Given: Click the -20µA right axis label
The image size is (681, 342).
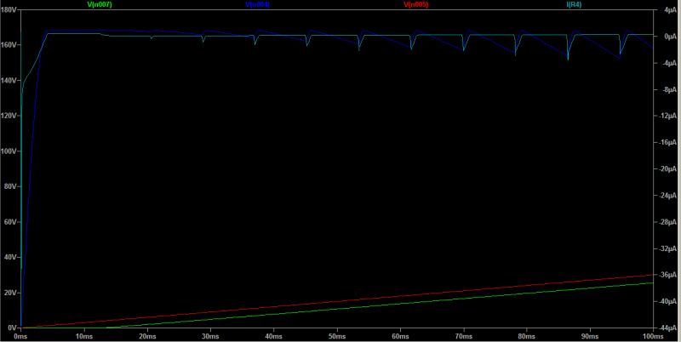Looking at the screenshot, I should click(x=668, y=168).
